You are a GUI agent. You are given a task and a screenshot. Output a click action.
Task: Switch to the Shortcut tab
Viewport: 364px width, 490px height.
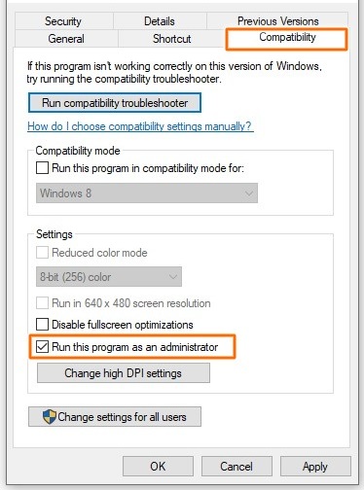tap(172, 39)
